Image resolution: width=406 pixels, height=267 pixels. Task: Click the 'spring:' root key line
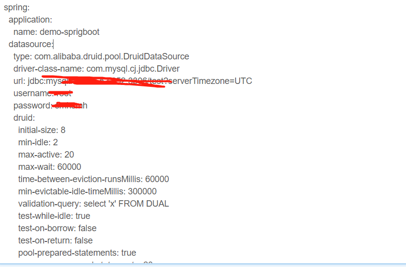pyautogui.click(x=17, y=7)
